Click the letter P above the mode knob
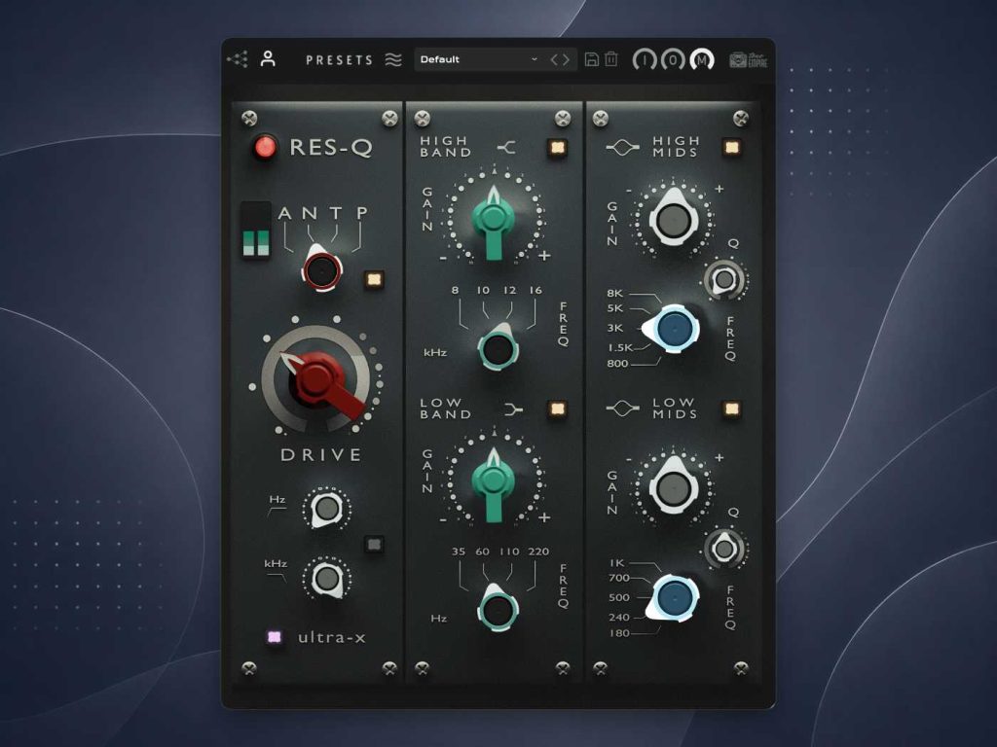This screenshot has height=747, width=997. [362, 213]
